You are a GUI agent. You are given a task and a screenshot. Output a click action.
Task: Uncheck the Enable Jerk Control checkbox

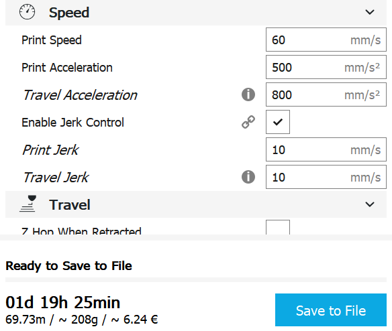tap(278, 122)
